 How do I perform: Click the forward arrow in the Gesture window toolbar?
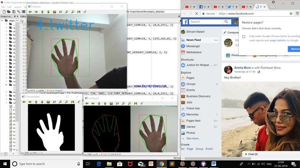(x=36, y=12)
